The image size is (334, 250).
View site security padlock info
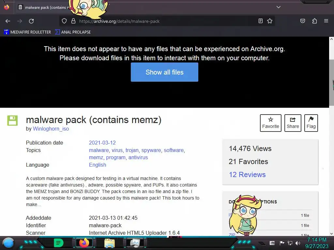tap(73, 21)
